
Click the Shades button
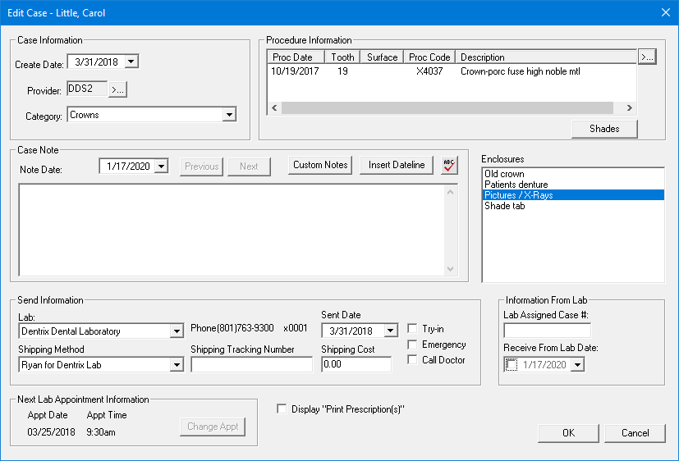(x=605, y=129)
